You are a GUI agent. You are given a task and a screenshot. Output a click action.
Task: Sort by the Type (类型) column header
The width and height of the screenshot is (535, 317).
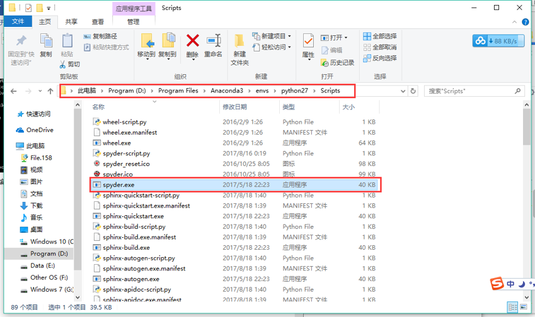289,107
